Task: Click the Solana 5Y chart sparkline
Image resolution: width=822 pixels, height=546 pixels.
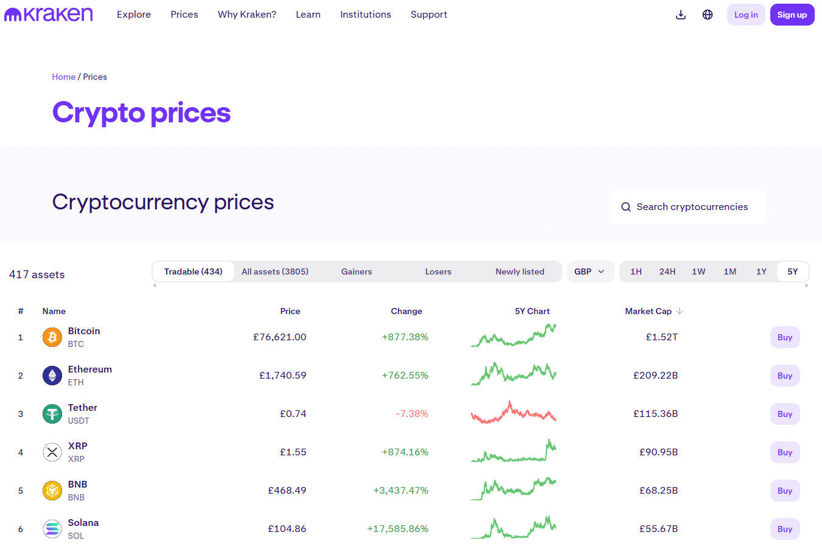Action: pos(514,528)
